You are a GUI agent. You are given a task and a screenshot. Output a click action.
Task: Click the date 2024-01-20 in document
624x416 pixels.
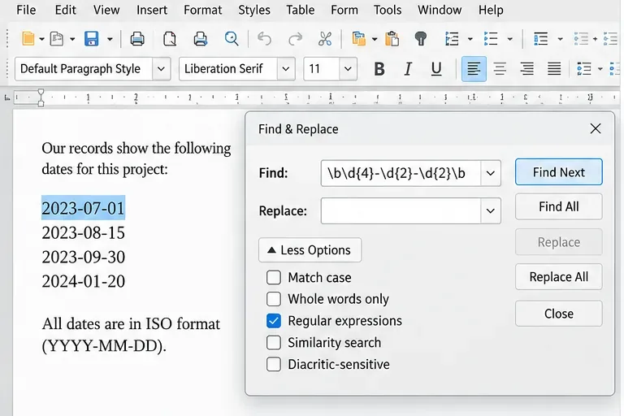[83, 281]
